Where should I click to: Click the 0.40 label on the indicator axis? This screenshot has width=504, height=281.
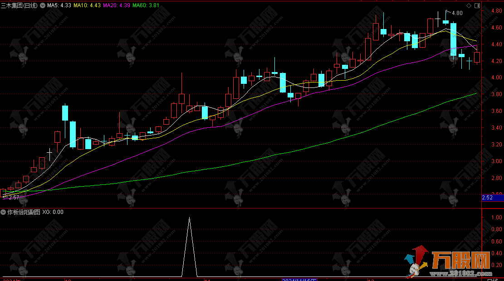point(497,253)
